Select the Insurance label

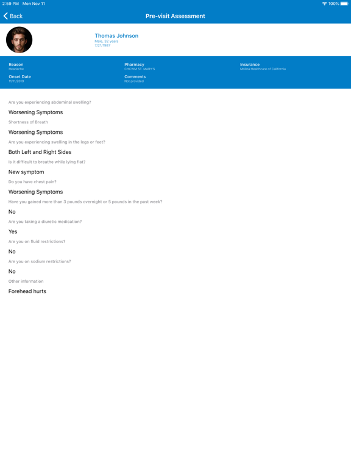click(249, 64)
